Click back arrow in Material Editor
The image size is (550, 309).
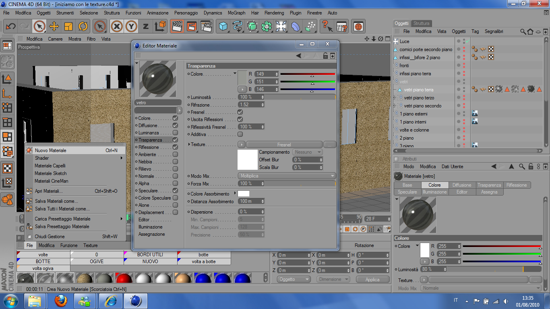[299, 56]
